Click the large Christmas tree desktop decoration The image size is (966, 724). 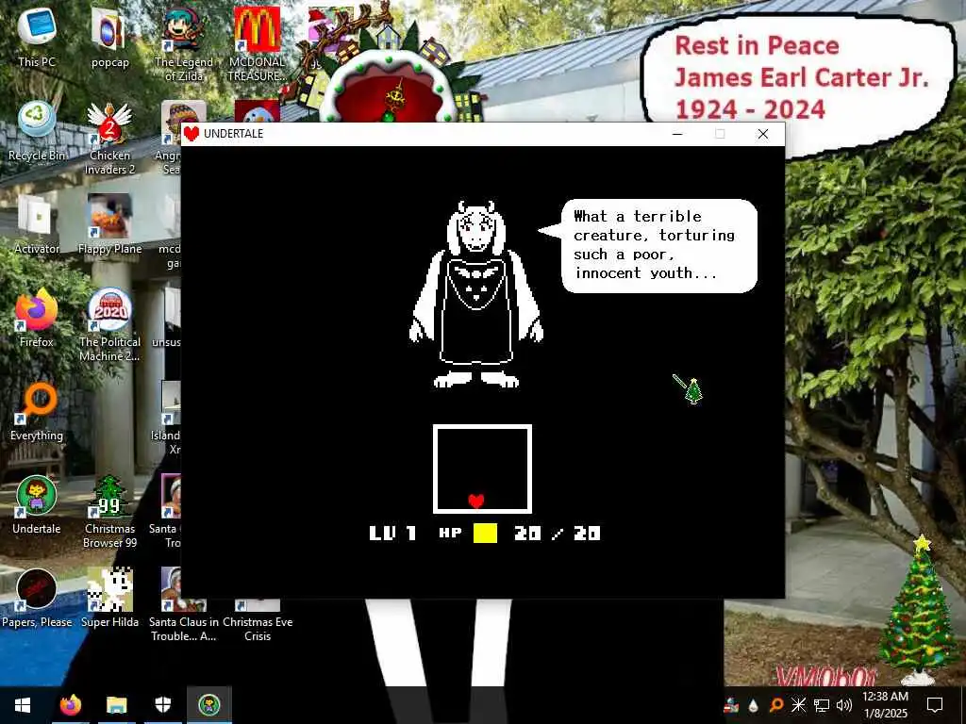click(x=920, y=610)
